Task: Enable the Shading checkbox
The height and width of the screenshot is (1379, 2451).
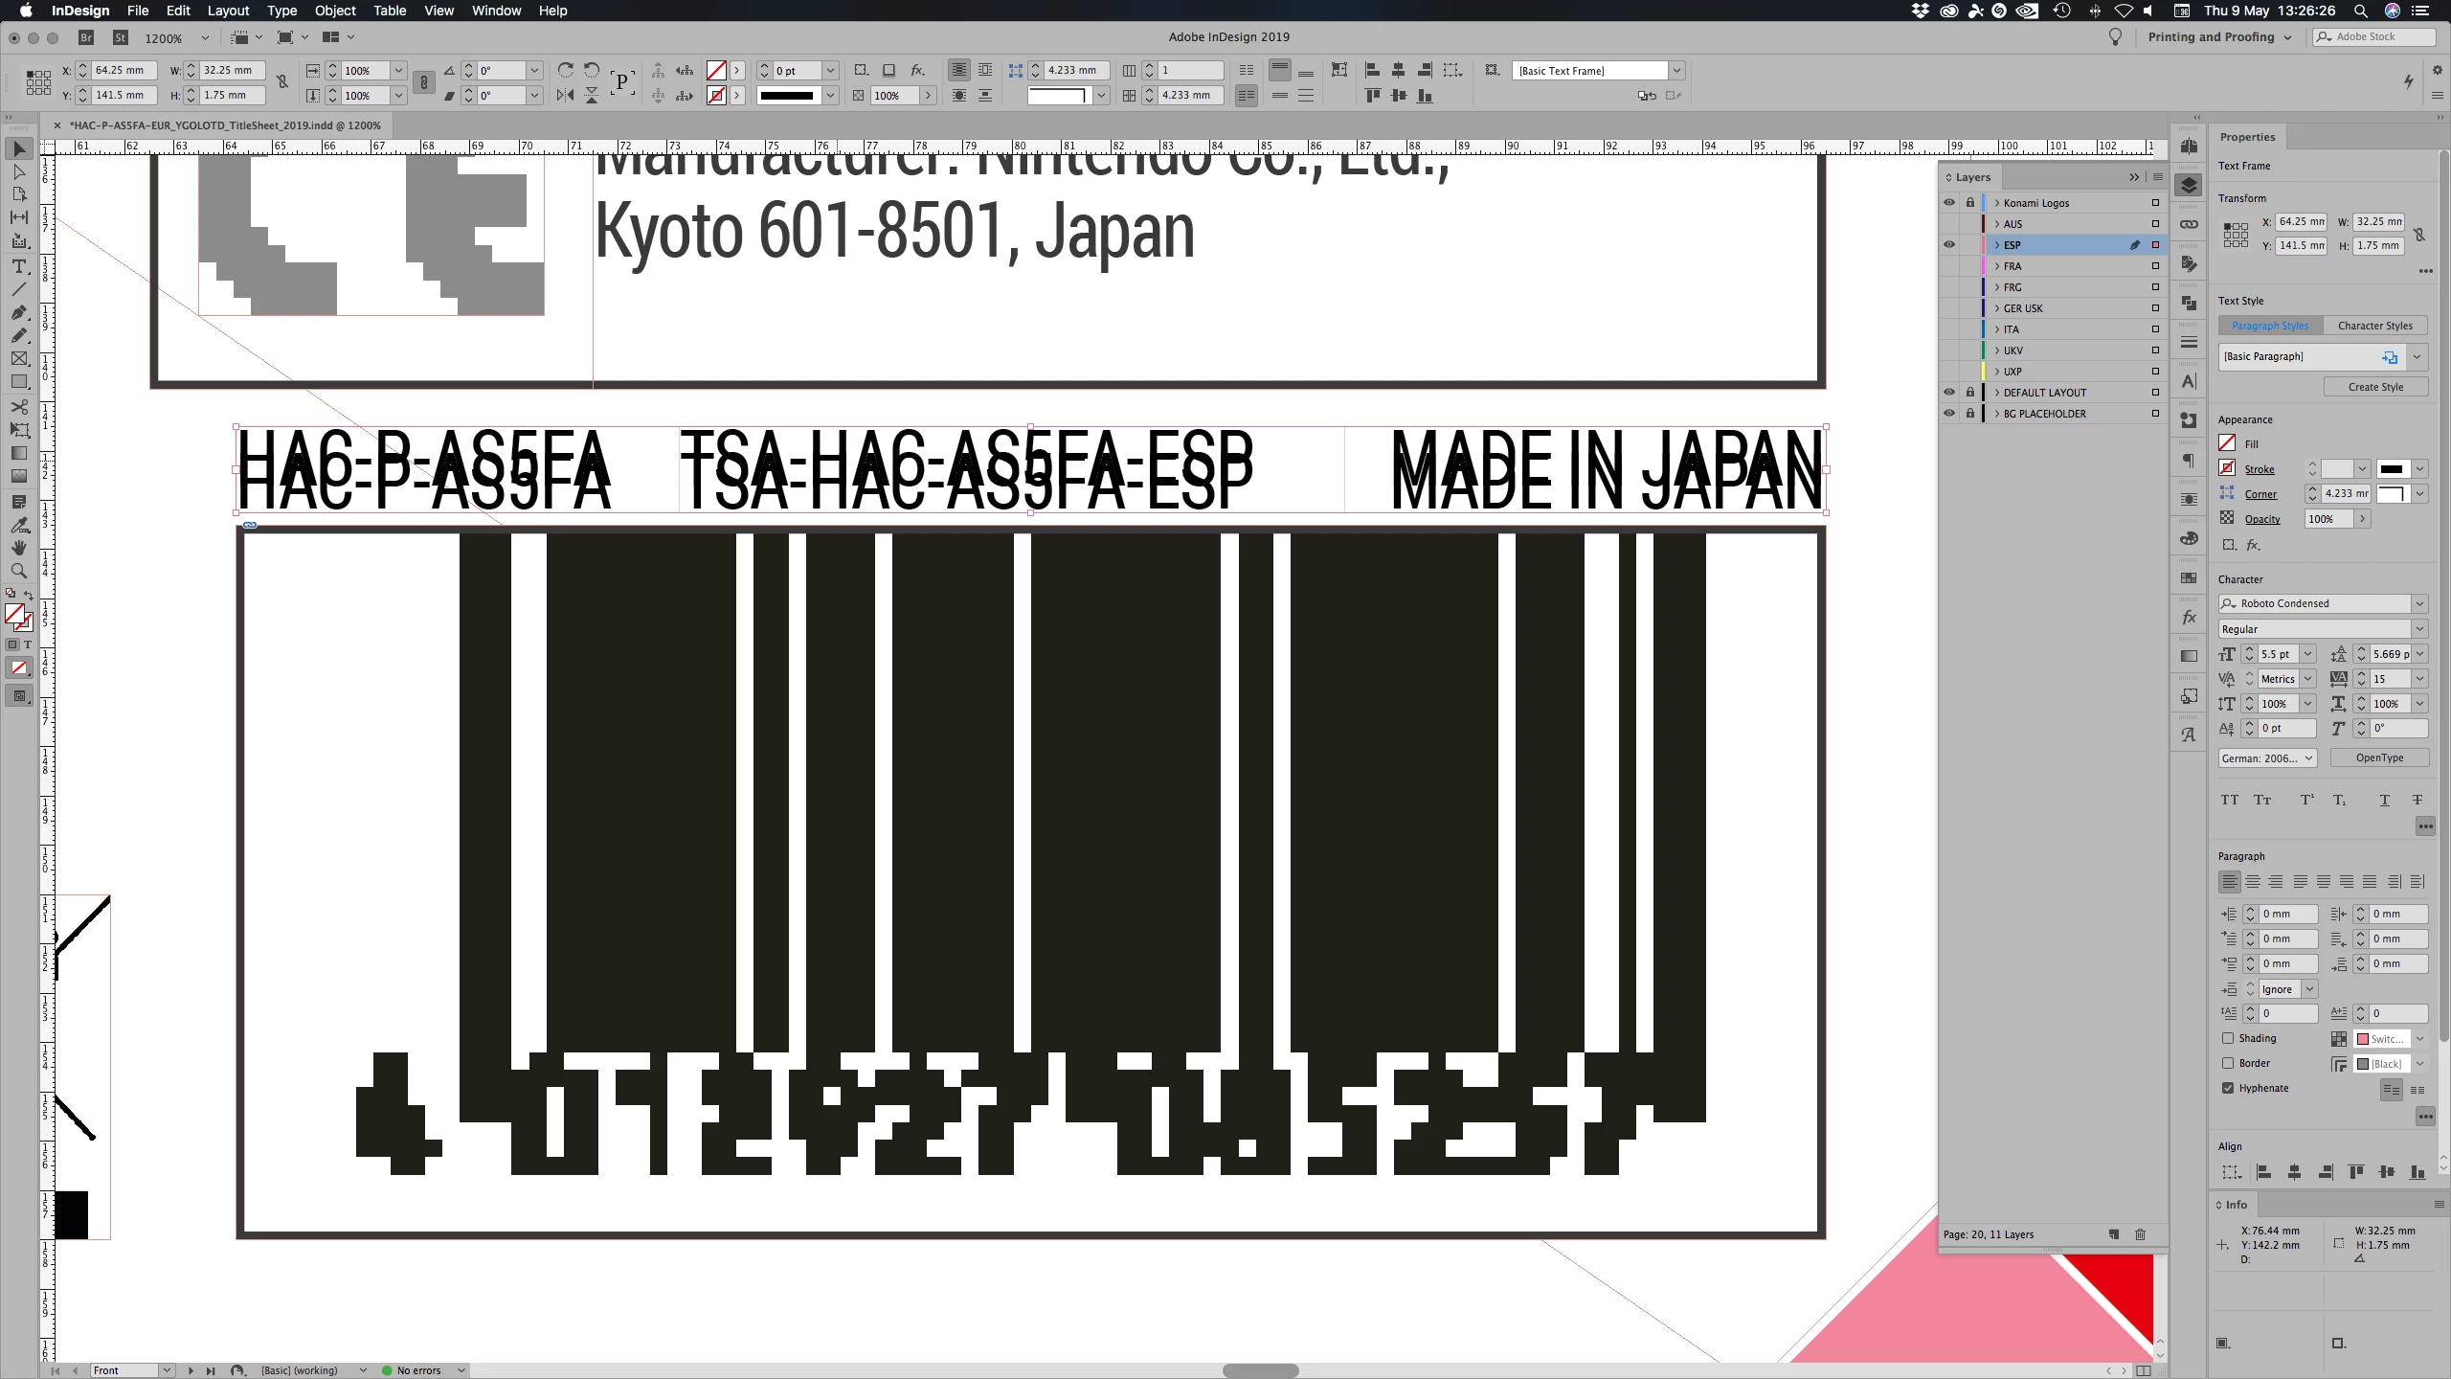Action: pyautogui.click(x=2228, y=1038)
